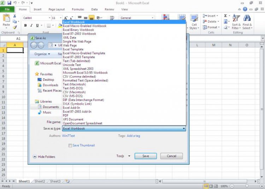Open the Formulas ribbon tab
Image resolution: width=265 pixels, height=189 pixels.
(78, 9)
